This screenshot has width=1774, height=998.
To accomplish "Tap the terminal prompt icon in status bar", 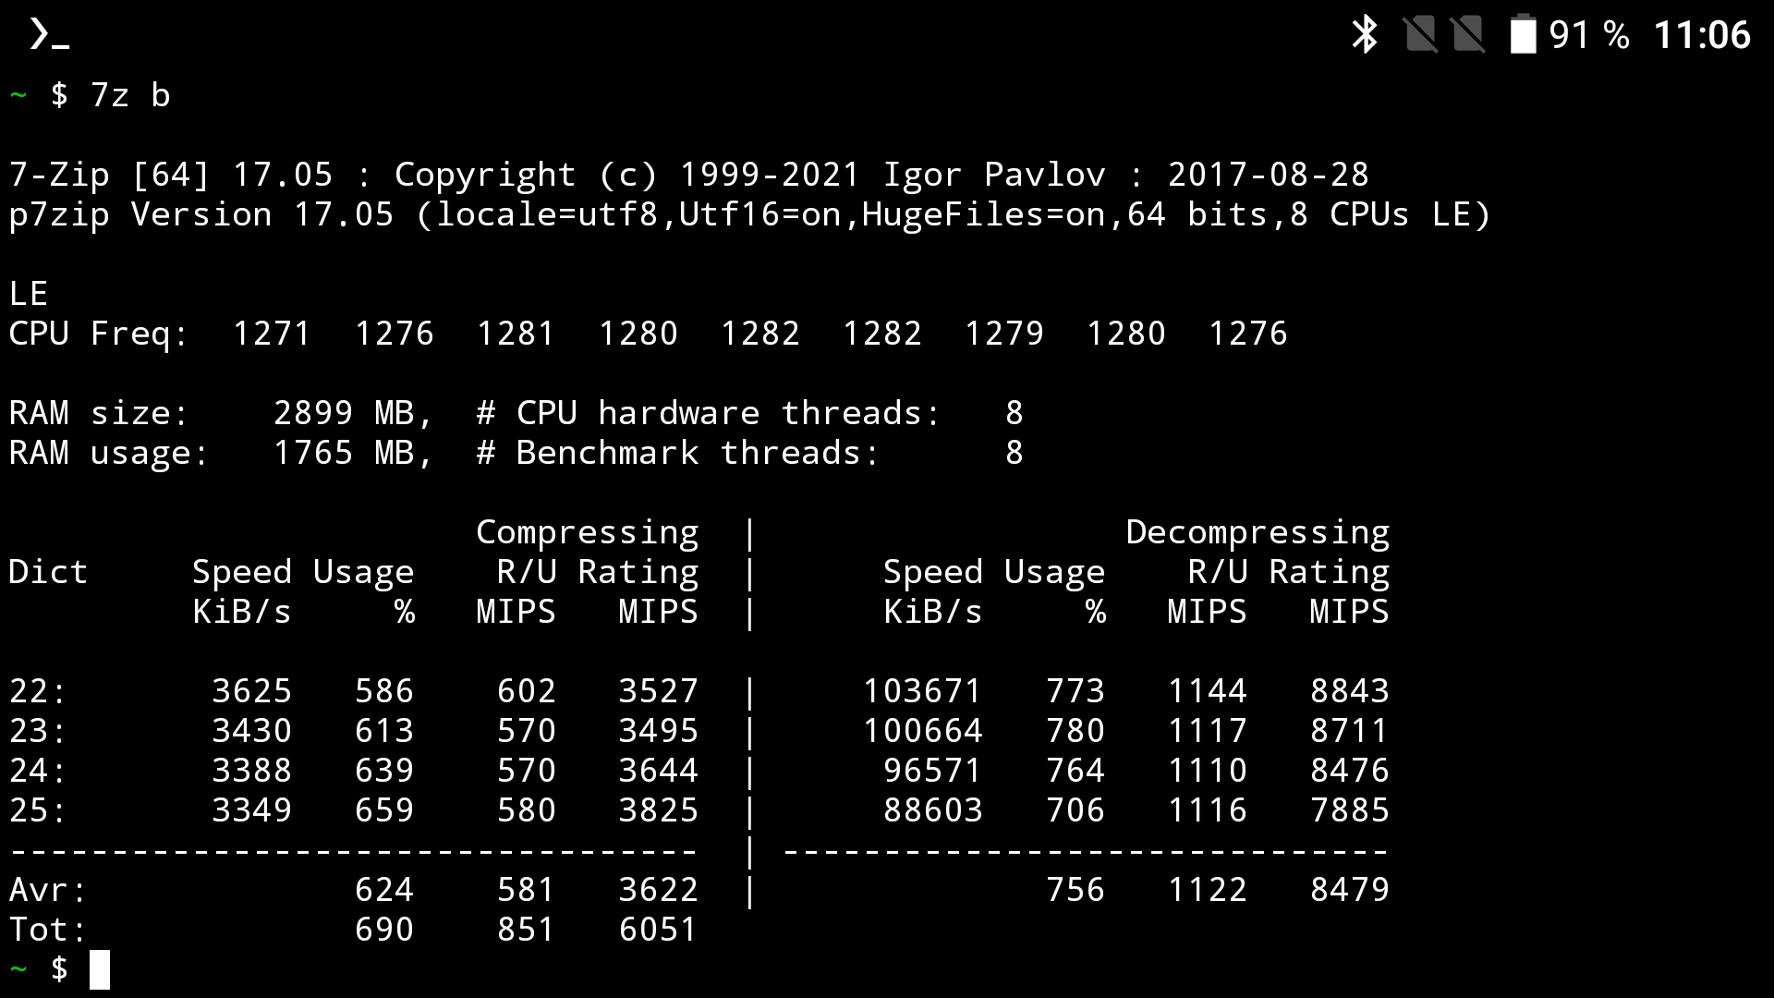I will point(48,35).
